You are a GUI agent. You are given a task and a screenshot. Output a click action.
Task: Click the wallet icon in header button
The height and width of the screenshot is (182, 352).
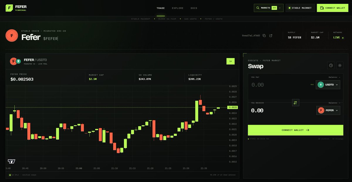click(322, 8)
